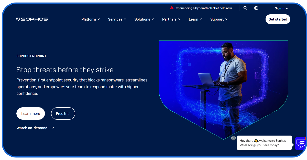Open the Support menu
The image size is (307, 160).
219,19
